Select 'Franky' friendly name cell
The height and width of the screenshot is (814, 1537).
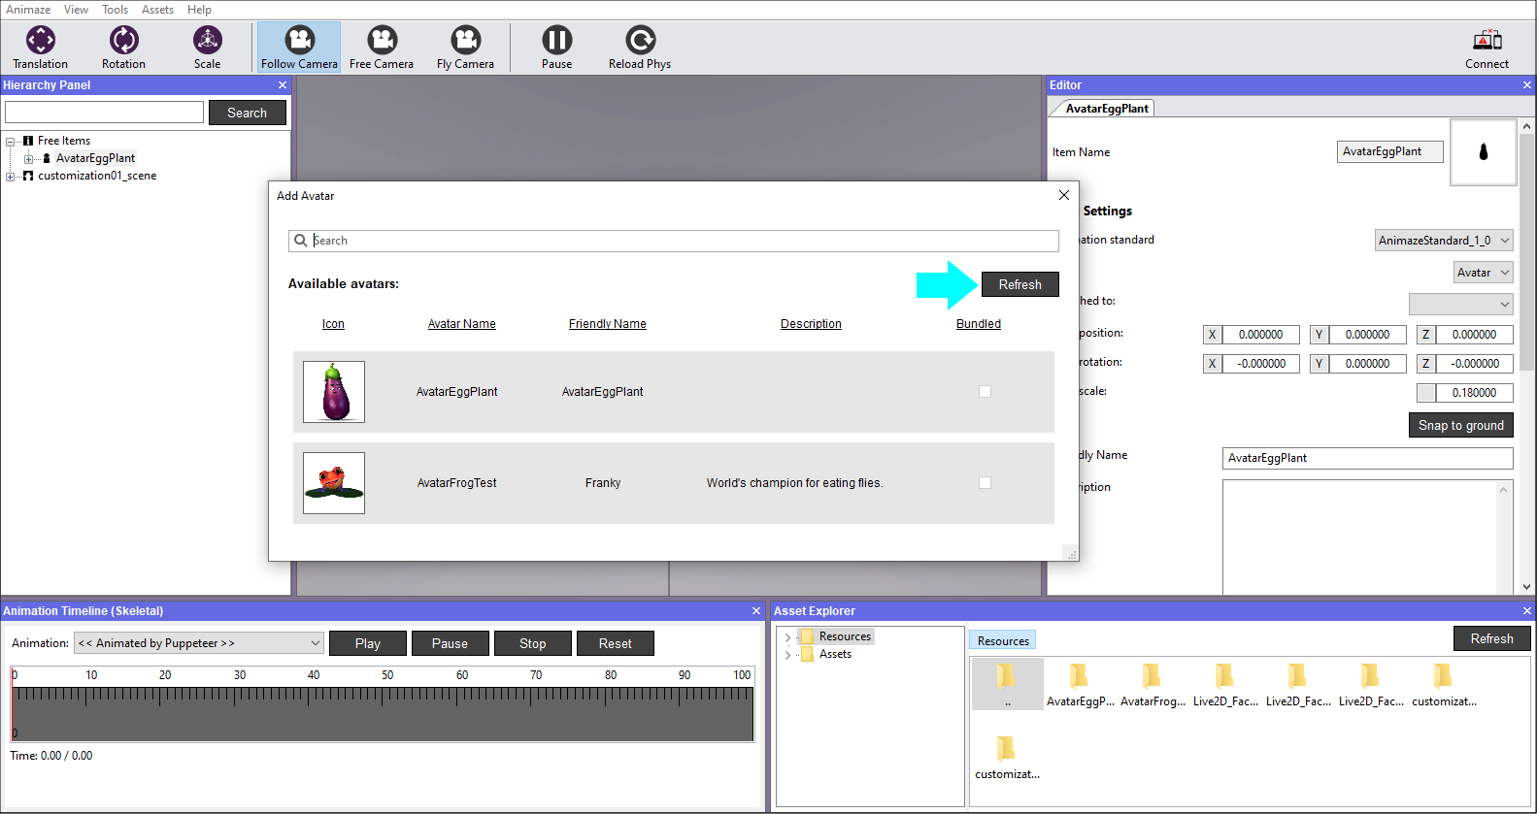pyautogui.click(x=603, y=483)
